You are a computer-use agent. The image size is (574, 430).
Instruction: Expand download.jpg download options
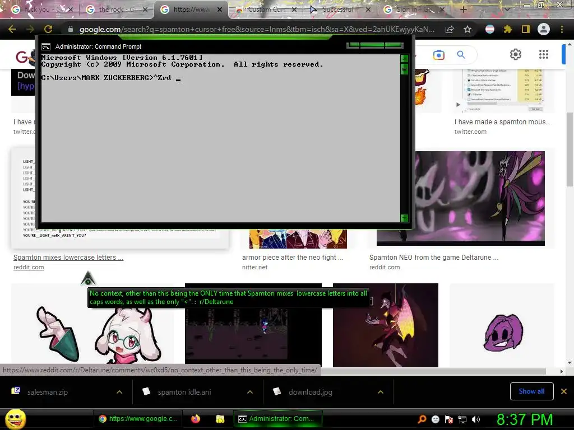click(x=381, y=392)
